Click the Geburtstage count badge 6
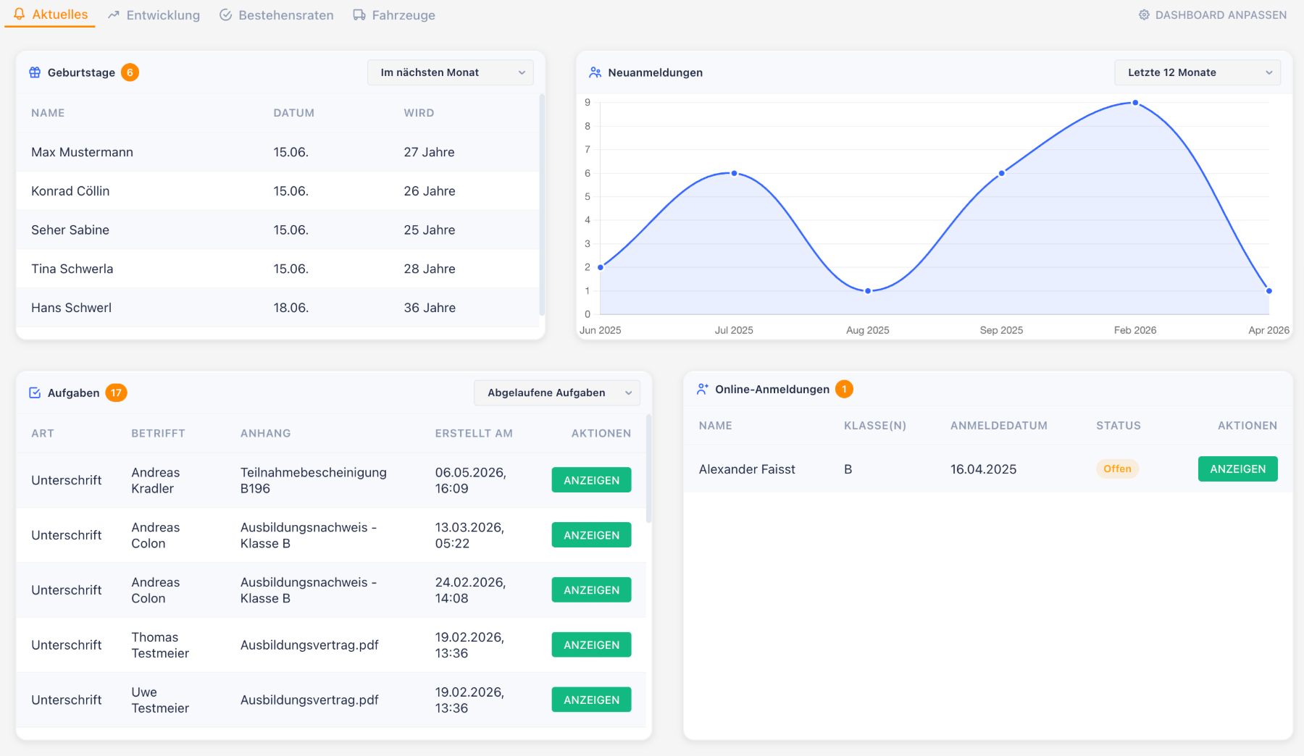The image size is (1304, 756). (x=130, y=72)
